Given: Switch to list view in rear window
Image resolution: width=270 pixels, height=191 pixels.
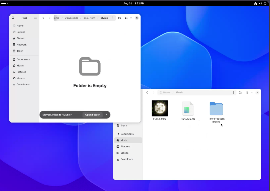Looking at the screenshot, I should (247, 92).
